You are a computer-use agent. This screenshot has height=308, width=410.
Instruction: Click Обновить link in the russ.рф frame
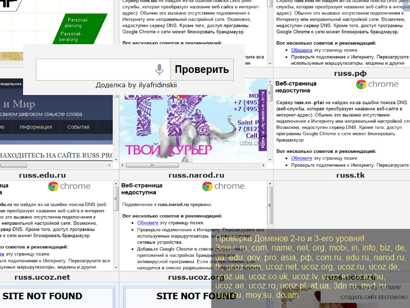click(x=302, y=158)
